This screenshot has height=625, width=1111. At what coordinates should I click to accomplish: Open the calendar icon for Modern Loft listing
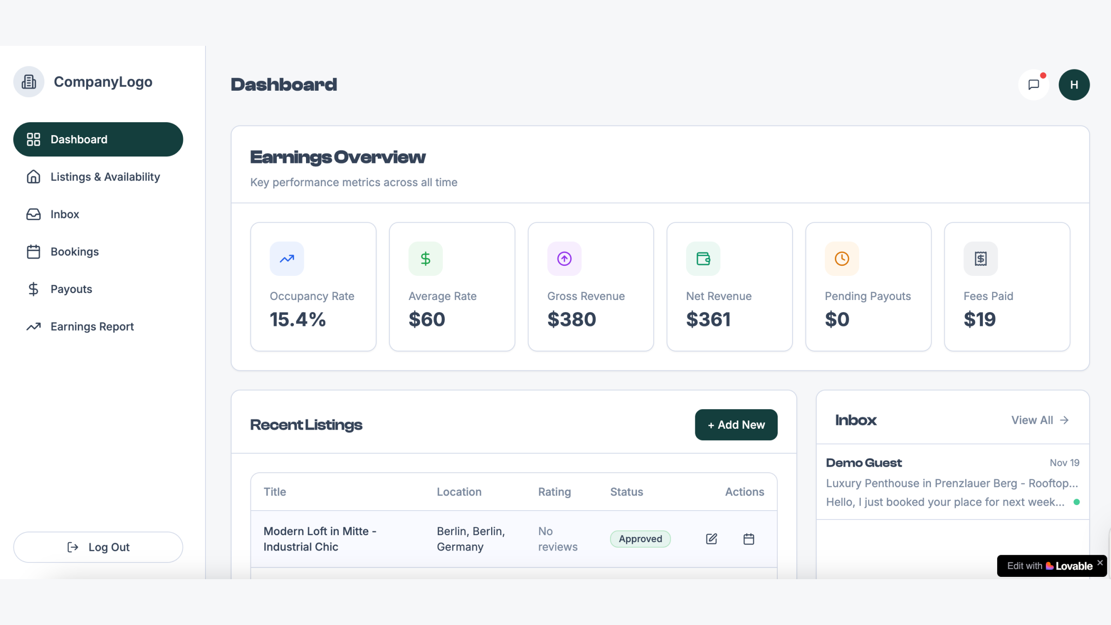(749, 539)
